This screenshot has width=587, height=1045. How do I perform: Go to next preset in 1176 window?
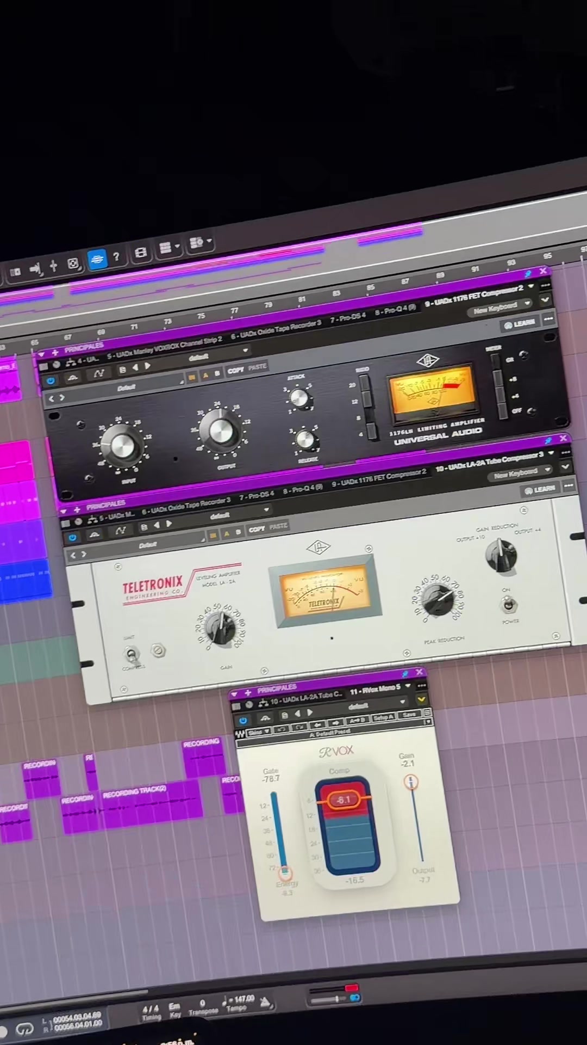pos(147,366)
